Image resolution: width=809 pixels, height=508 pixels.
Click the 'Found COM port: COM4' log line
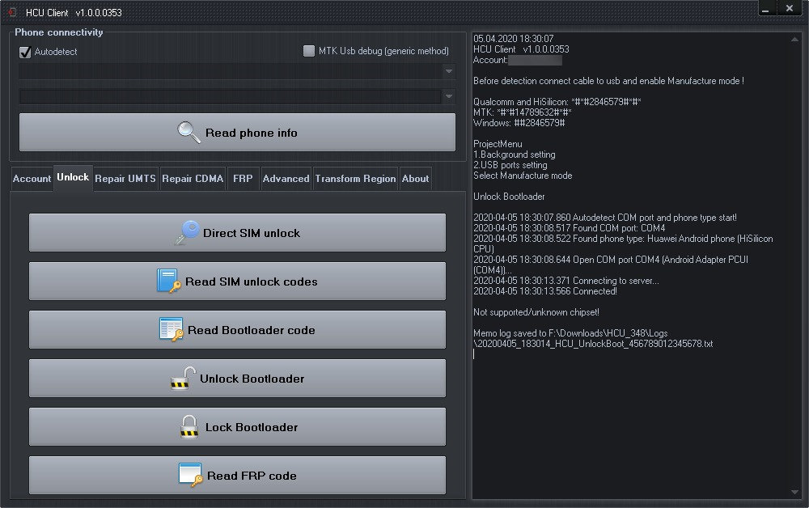click(x=569, y=228)
